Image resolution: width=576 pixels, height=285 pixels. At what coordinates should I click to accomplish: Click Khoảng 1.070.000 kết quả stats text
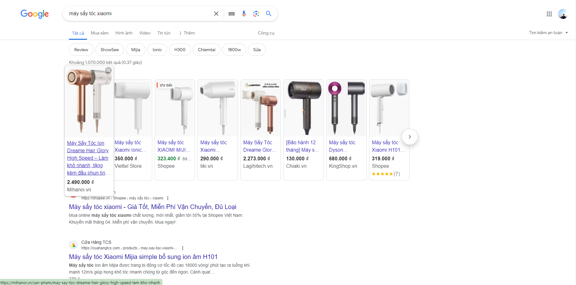105,62
